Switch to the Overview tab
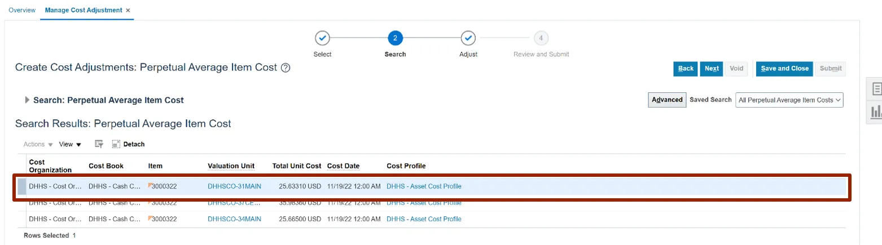The width and height of the screenshot is (882, 245). point(22,11)
